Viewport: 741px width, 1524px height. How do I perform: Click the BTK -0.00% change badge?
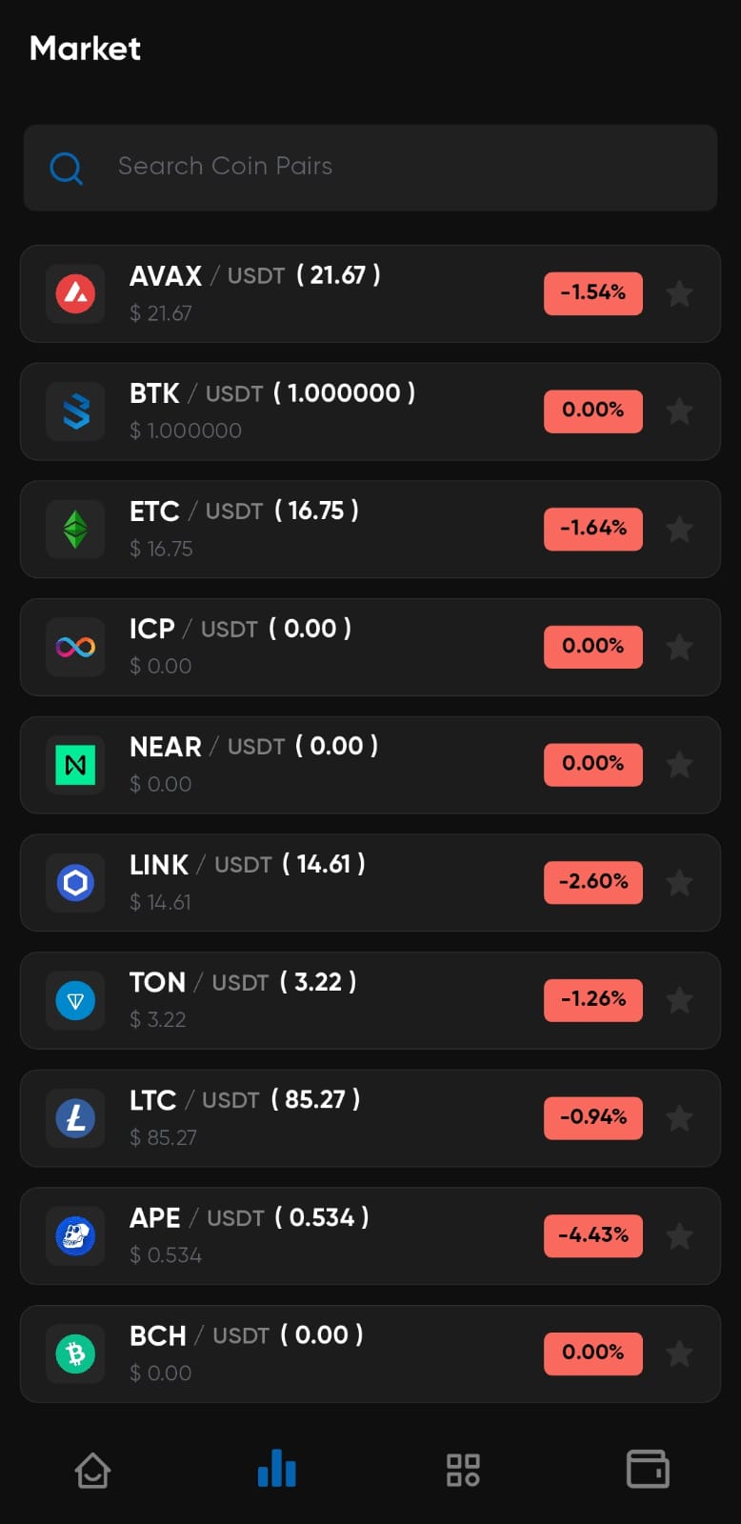coord(592,411)
